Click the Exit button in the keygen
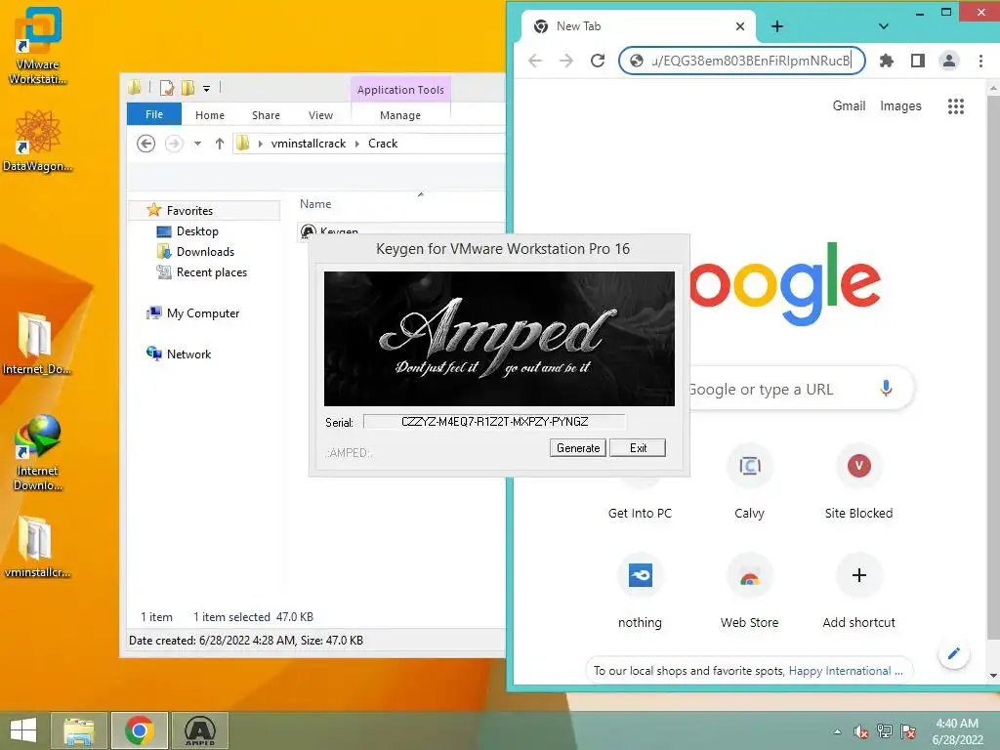 pyautogui.click(x=638, y=447)
